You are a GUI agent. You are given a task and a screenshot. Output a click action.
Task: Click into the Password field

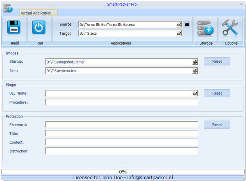(x=121, y=124)
